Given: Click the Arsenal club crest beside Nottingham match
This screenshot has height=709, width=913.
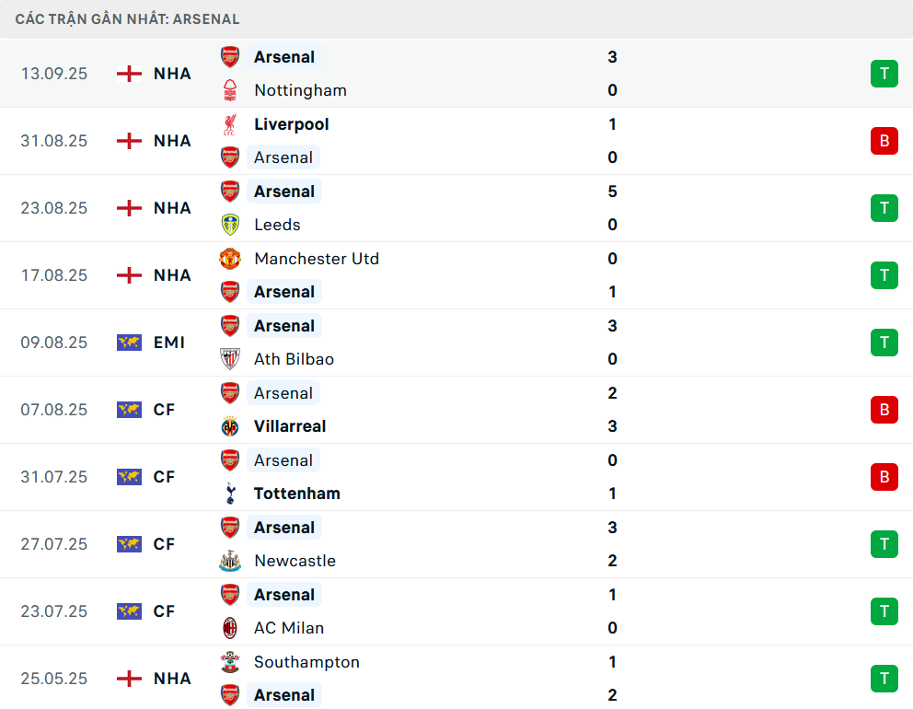Looking at the screenshot, I should click(x=230, y=57).
